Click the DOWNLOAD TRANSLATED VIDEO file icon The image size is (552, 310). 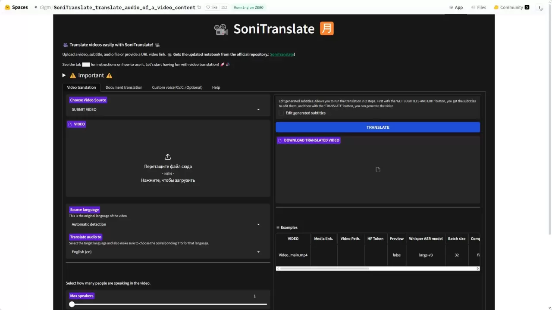pos(279,140)
